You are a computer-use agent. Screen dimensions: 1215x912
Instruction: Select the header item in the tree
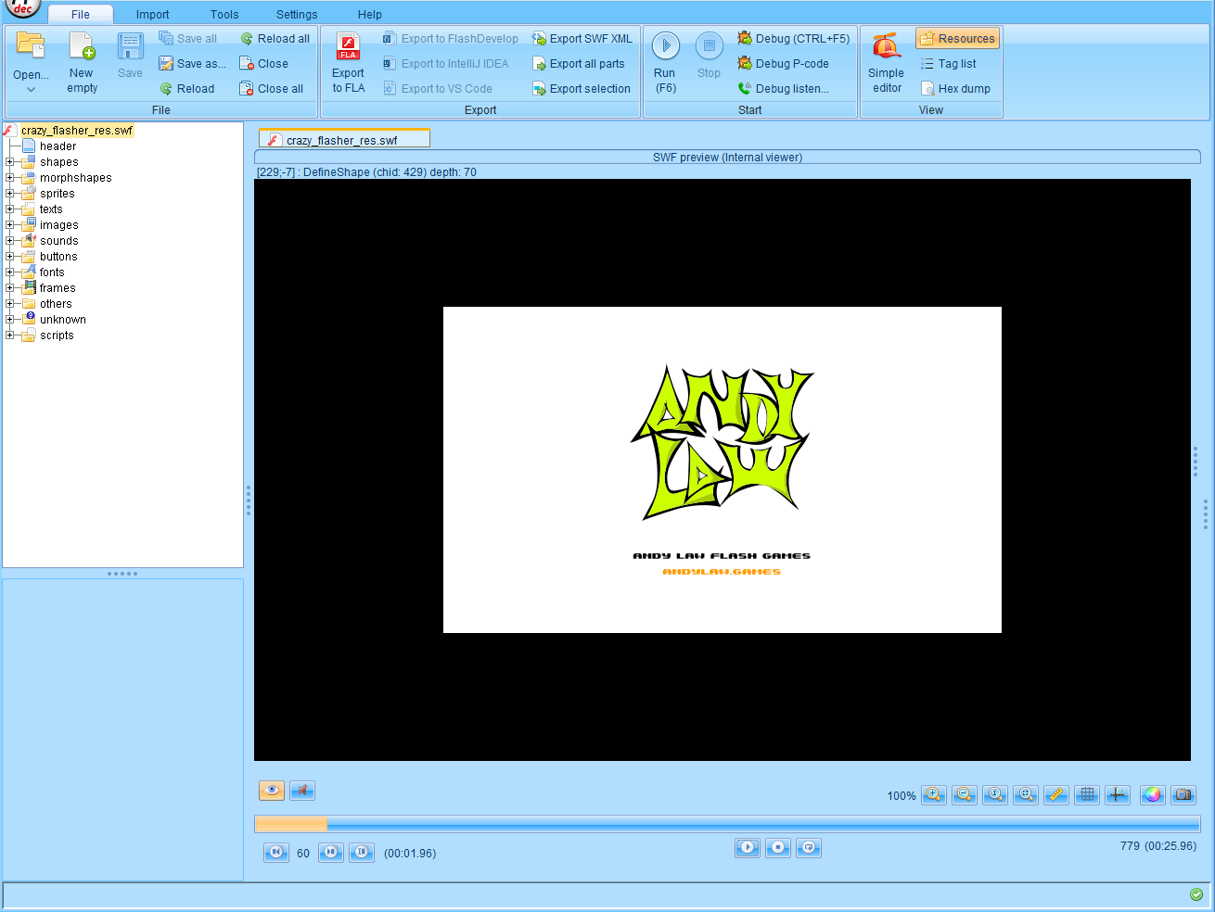click(58, 146)
